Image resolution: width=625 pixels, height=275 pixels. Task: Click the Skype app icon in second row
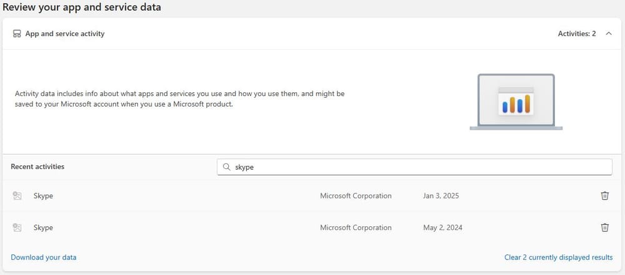[17, 228]
